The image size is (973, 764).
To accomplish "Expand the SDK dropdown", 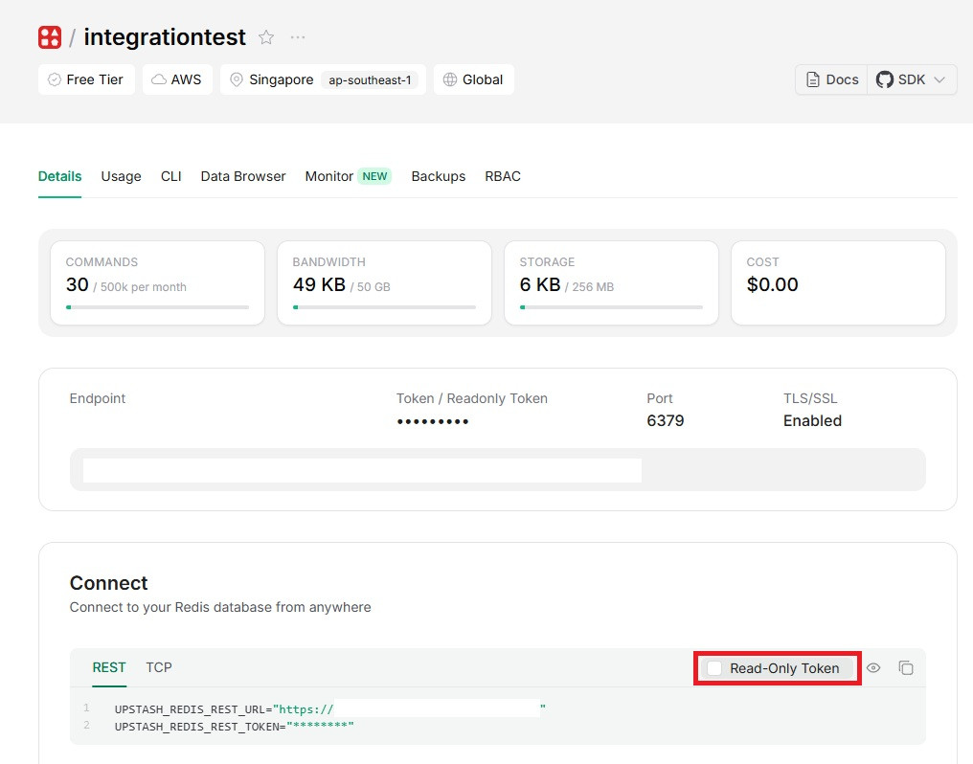I will pos(912,79).
